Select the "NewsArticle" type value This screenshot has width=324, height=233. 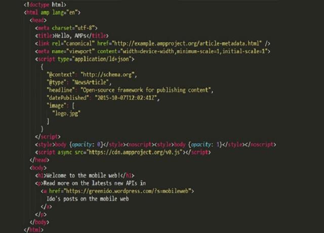90,83
